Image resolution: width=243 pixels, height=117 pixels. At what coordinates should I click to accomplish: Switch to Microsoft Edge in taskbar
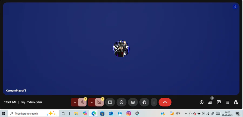click(93, 114)
